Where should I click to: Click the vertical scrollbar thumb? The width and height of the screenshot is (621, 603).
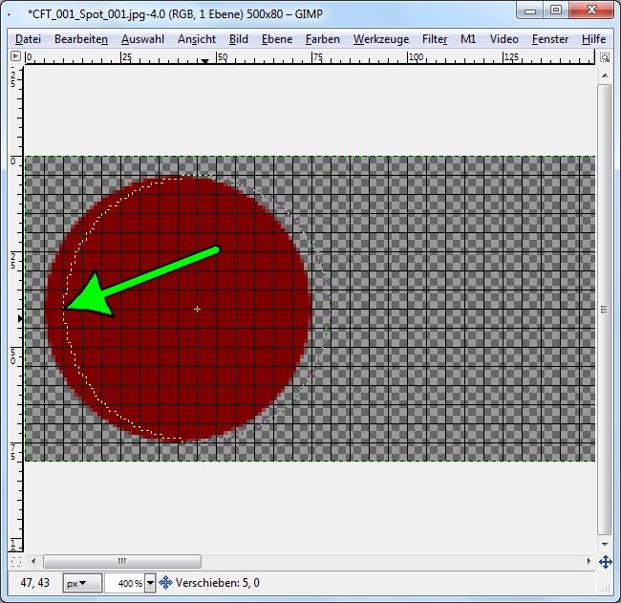(x=605, y=310)
